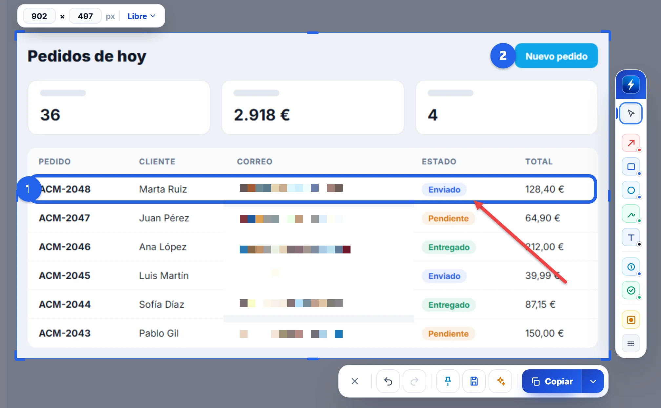The image size is (661, 408).
Task: Click the 2.918 € summary card
Action: click(x=312, y=107)
